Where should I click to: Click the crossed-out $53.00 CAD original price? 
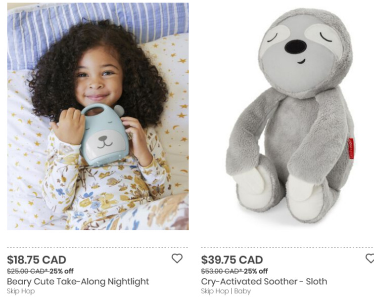tap(221, 271)
